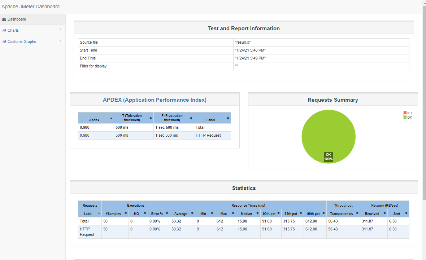The height and width of the screenshot is (260, 426).
Task: Click the Customs Graphs bar-graph icon
Action: 4,41
